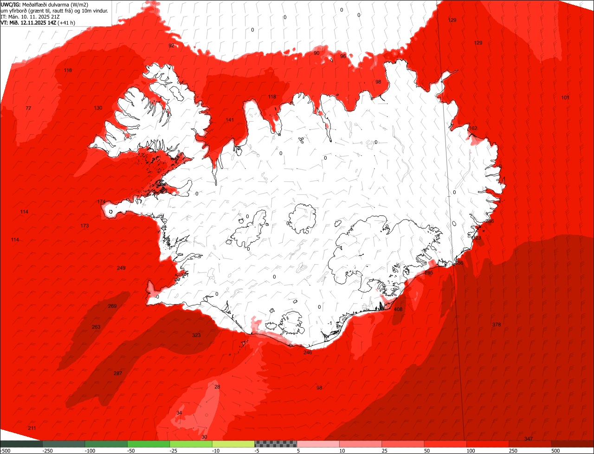
Task: Click the title line 'UWC/IG: Meðalflæði dulvarma (W/m2)'
Action: [45, 4]
